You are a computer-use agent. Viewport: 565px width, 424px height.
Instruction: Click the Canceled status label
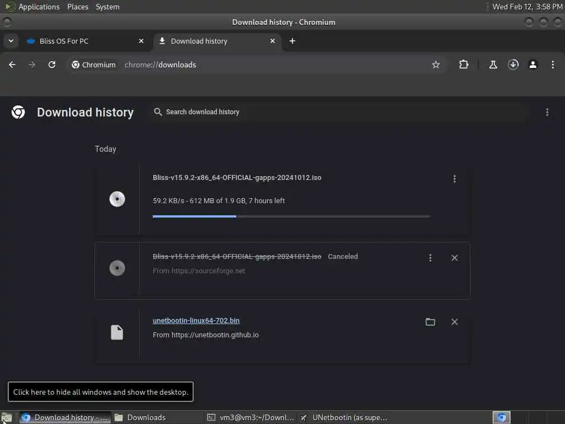[343, 256]
